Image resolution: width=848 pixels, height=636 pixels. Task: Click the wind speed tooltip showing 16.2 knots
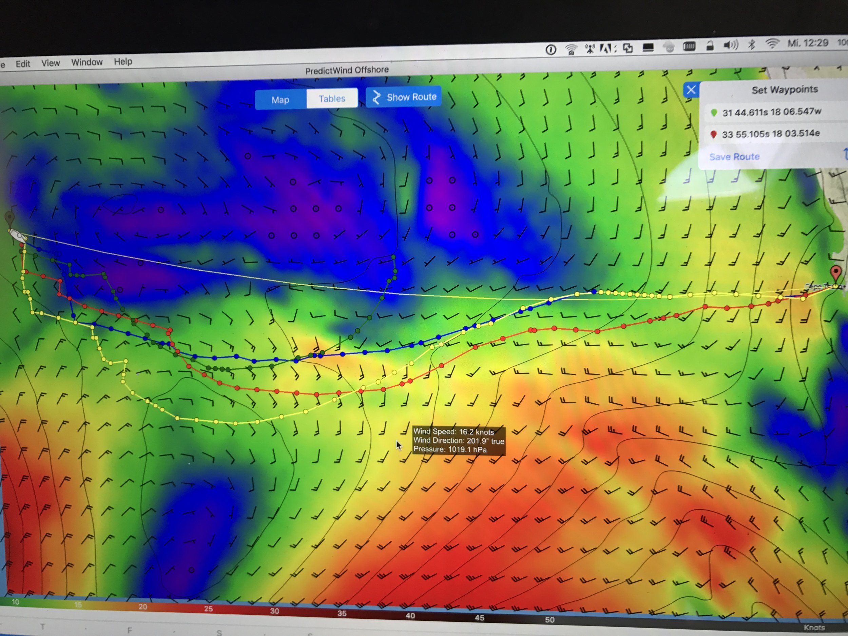coord(459,441)
